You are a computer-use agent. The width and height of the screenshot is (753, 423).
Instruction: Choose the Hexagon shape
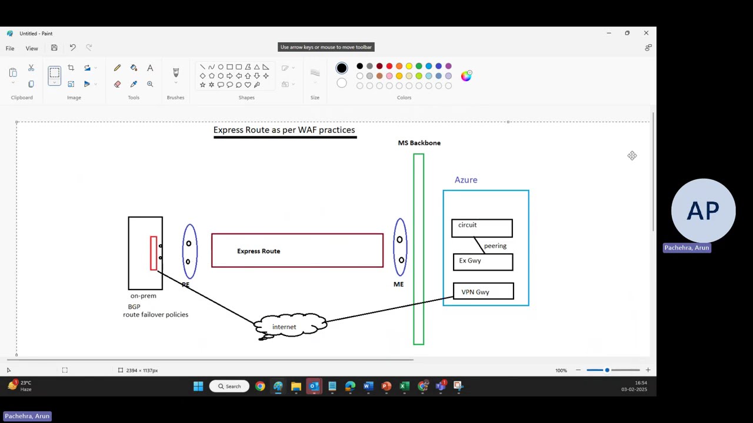[221, 76]
